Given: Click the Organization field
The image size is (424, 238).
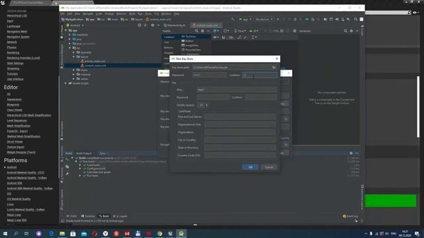Looking at the screenshot, I should tap(240, 132).
